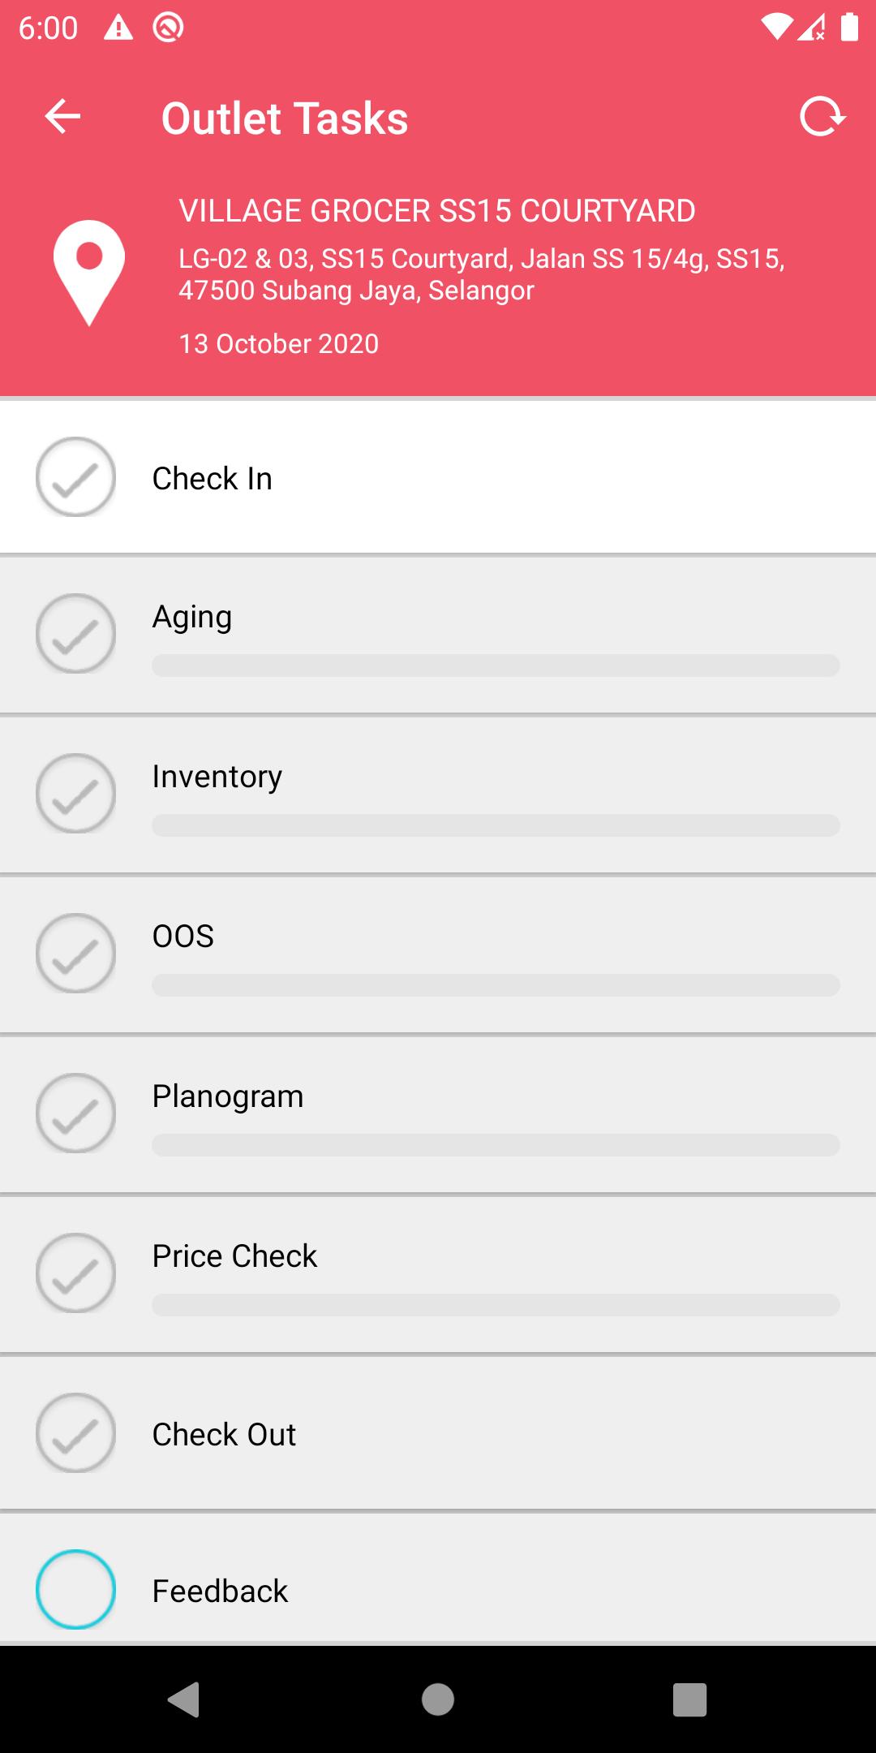Tap the Android back navigation button
876x1753 pixels.
(184, 1699)
